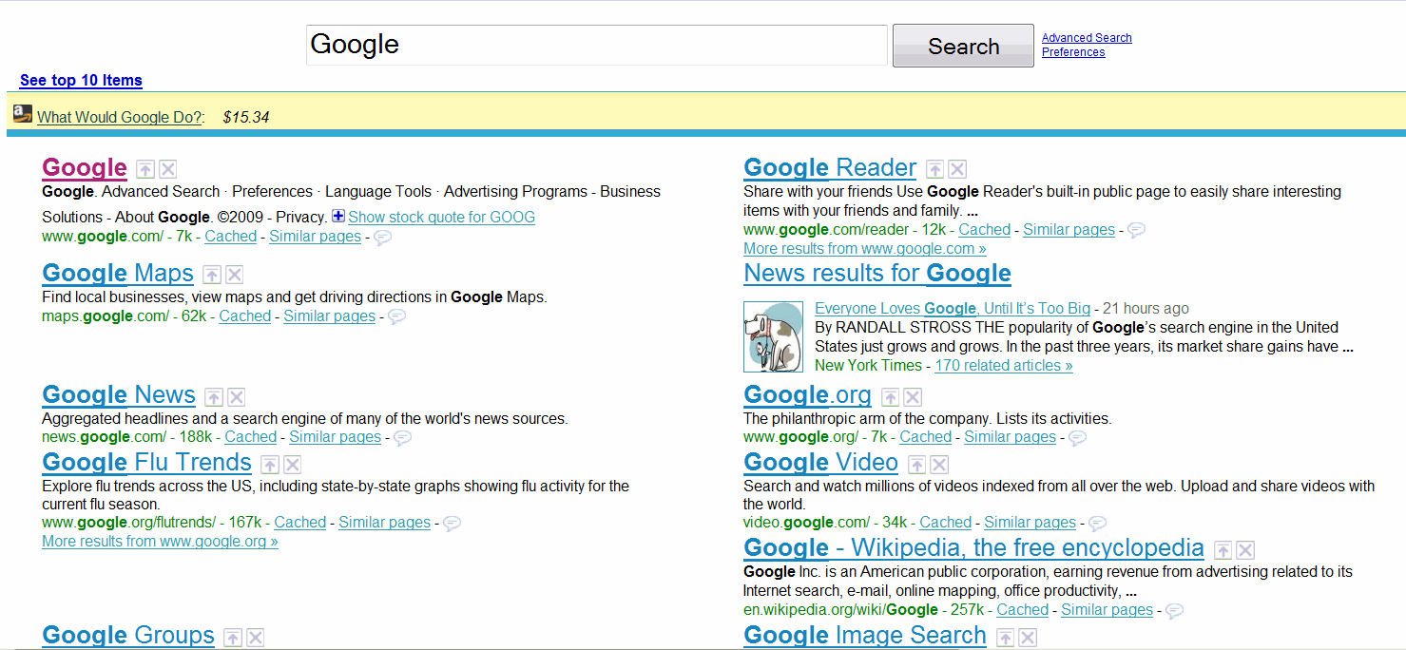
Task: Open comment bubble for www.google.org result
Action: coord(1077,438)
